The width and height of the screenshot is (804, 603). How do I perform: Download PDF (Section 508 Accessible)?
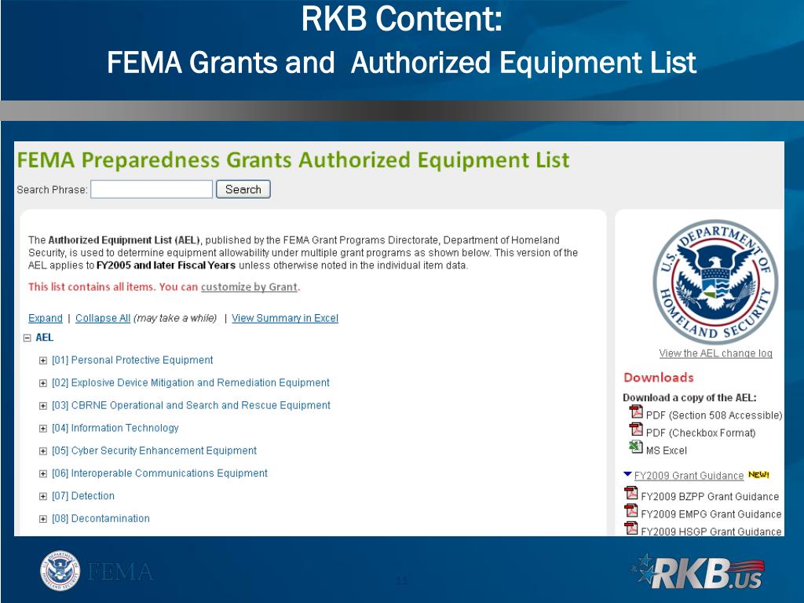pyautogui.click(x=714, y=415)
